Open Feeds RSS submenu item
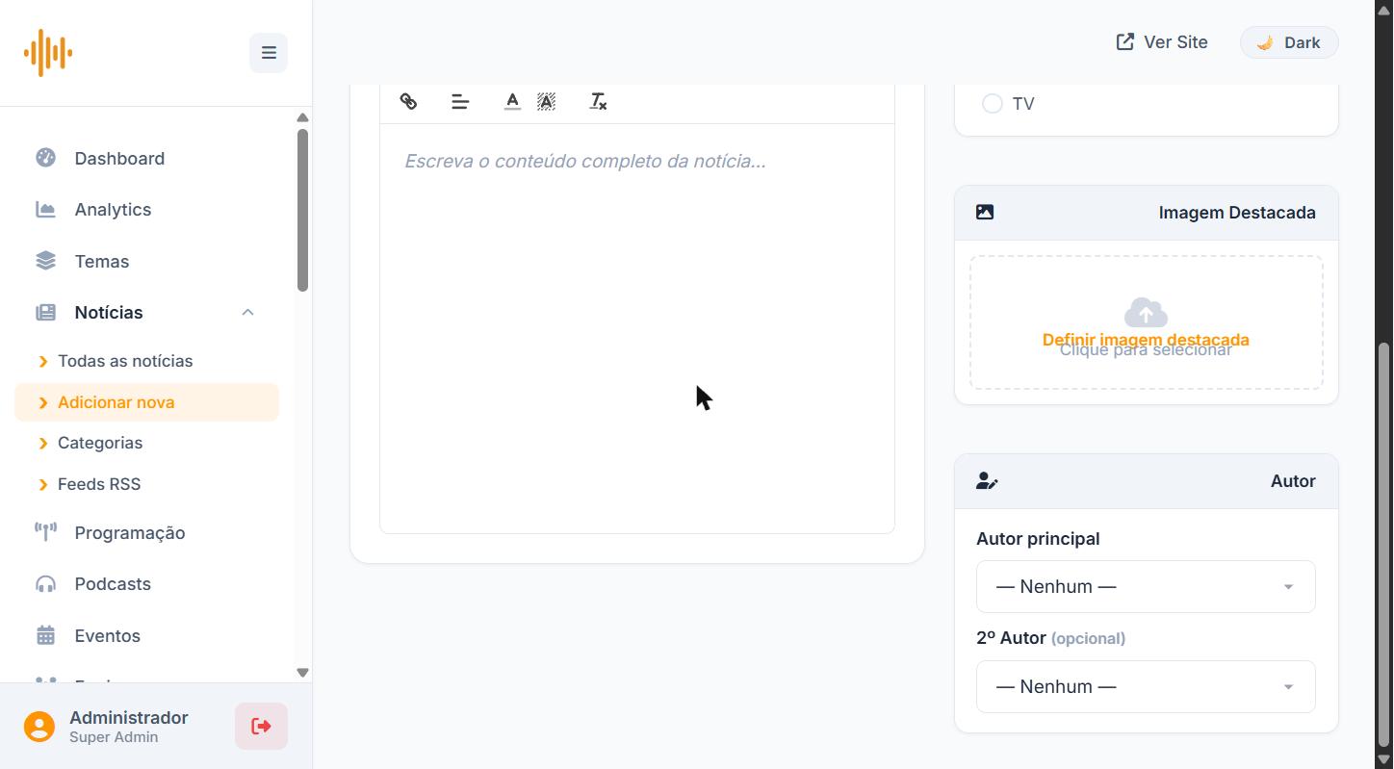This screenshot has height=769, width=1394. 146,484
